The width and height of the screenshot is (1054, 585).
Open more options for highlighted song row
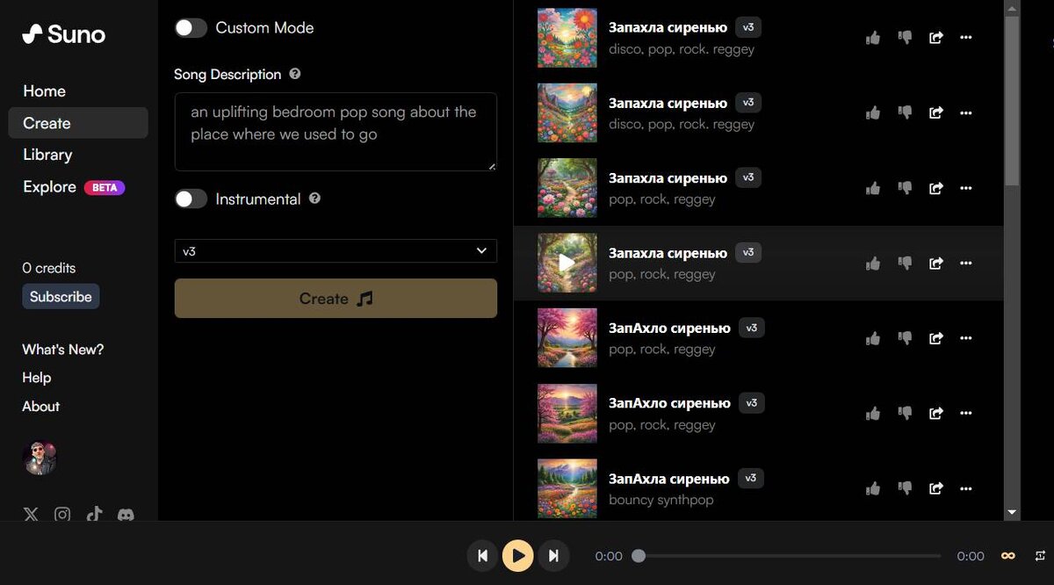[966, 263]
